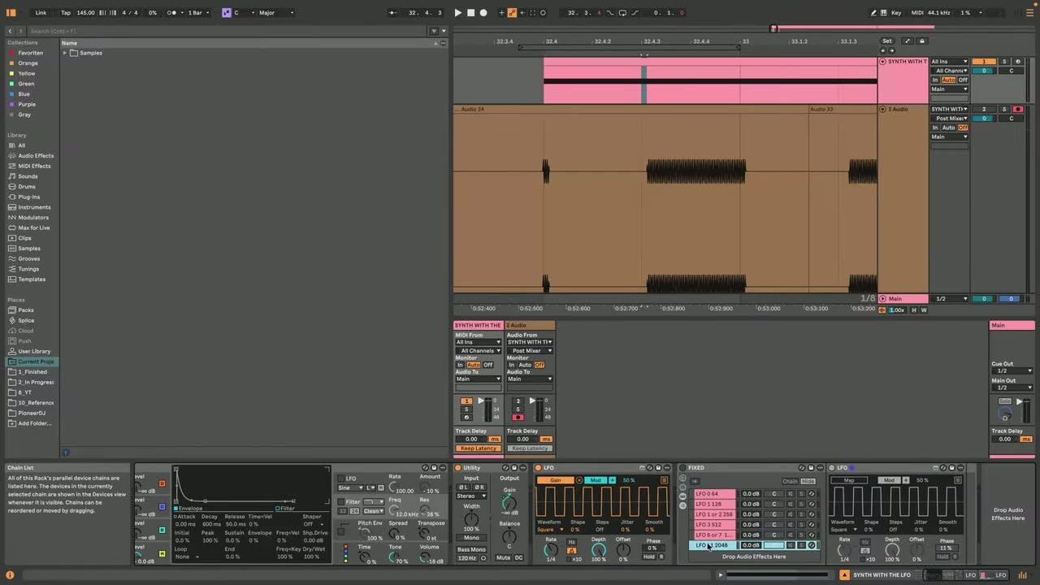Viewport: 1040px width, 585px height.
Task: Toggle the FIXED rack device activator
Action: point(682,468)
